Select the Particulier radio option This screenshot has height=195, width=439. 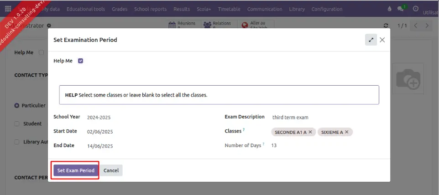17,106
